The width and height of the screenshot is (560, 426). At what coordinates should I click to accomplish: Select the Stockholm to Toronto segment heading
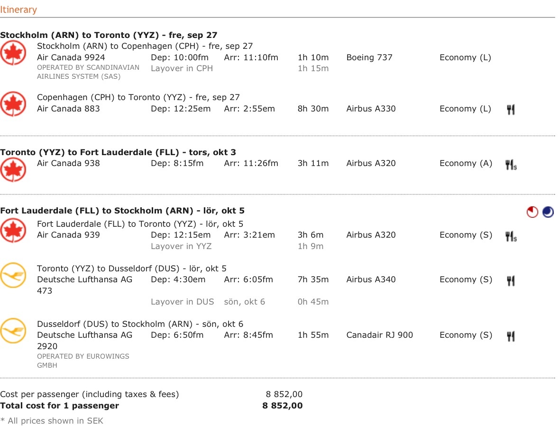tap(109, 35)
